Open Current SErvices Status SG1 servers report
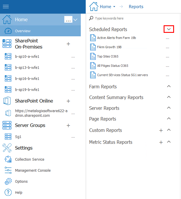The height and width of the screenshot is (199, 181). [123, 75]
